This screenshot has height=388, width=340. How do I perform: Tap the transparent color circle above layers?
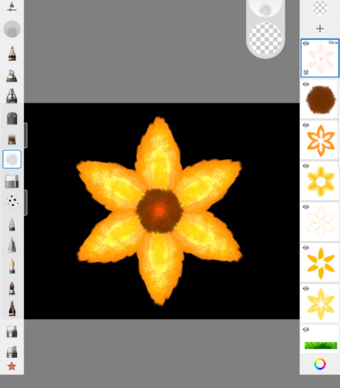pyautogui.click(x=320, y=7)
